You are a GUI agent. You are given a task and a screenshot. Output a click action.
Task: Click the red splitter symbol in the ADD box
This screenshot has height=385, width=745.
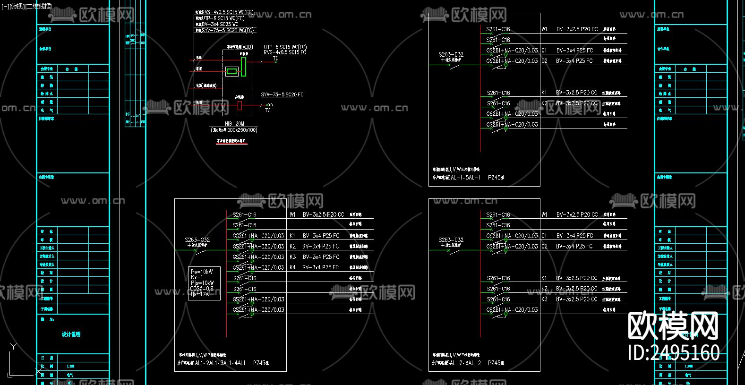240,105
